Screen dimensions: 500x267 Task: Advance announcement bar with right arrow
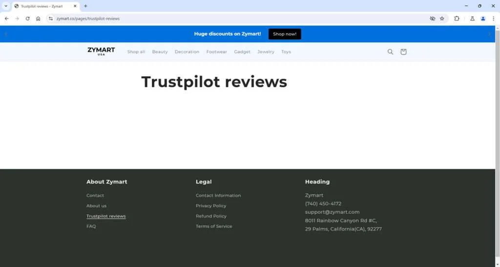489,34
